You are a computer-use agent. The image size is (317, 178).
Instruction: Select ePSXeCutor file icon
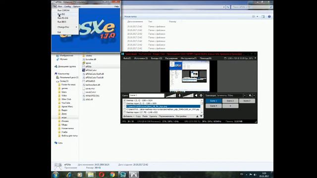click(84, 70)
